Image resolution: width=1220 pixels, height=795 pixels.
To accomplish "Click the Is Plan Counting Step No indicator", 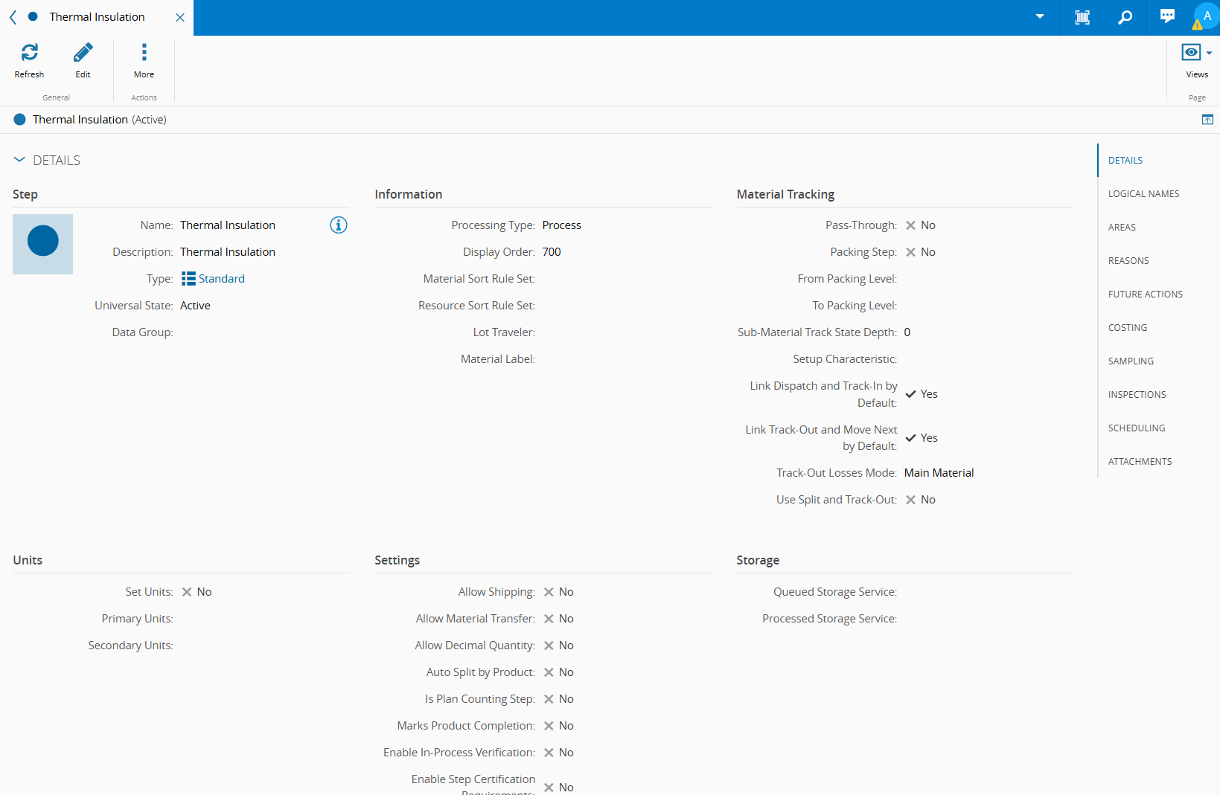I will (558, 699).
